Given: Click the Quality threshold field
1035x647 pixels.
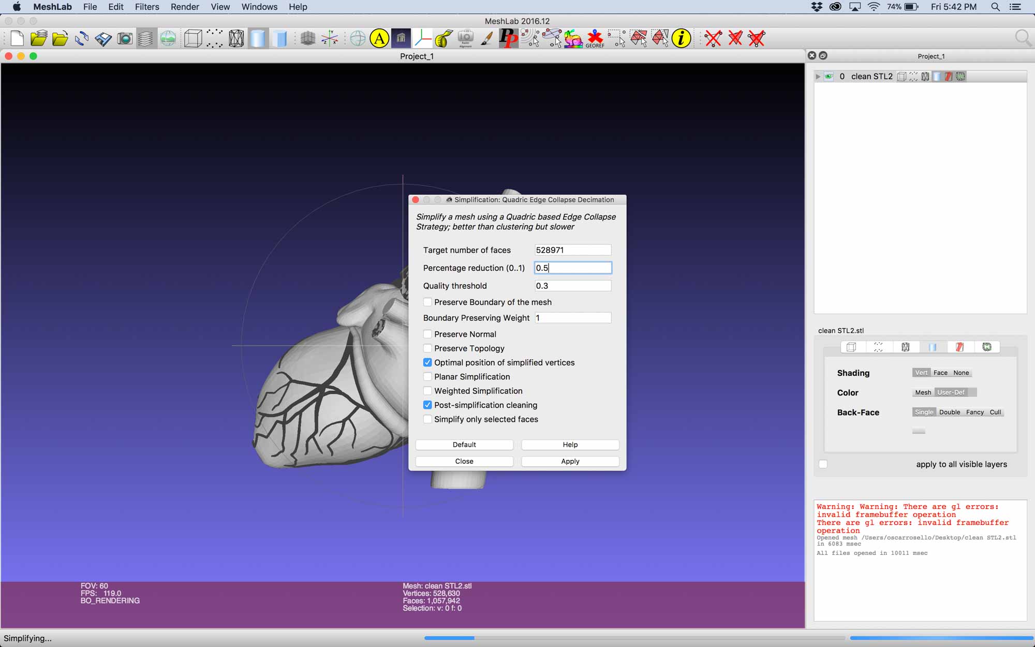Looking at the screenshot, I should (573, 286).
